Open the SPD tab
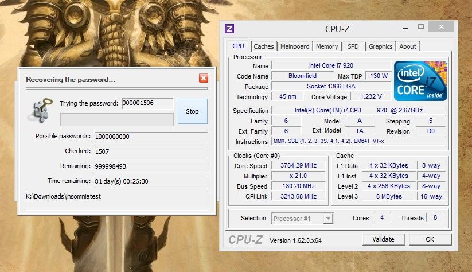 353,46
